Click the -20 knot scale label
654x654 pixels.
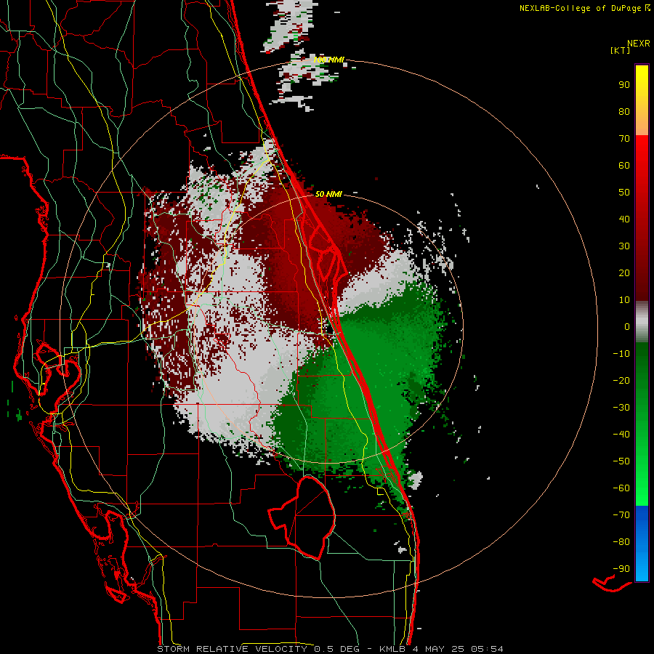[x=621, y=381]
